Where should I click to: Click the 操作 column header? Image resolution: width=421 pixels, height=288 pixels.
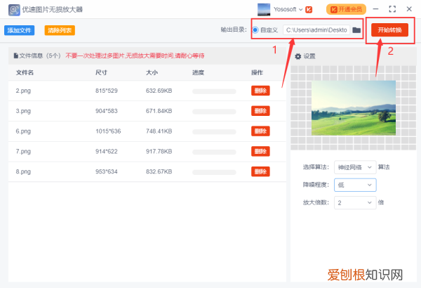[257, 72]
